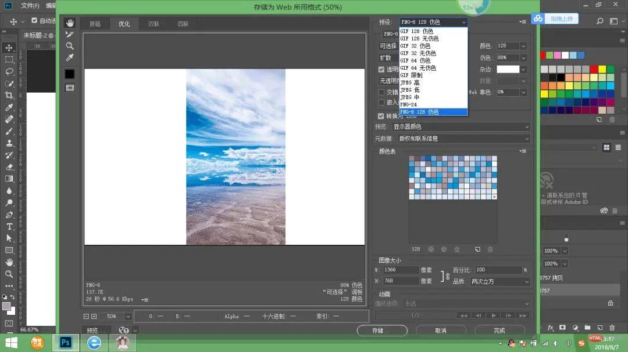This screenshot has height=352, width=628.
Task: Toggle the 自动选择 checkbox in options bar
Action: pyautogui.click(x=34, y=20)
